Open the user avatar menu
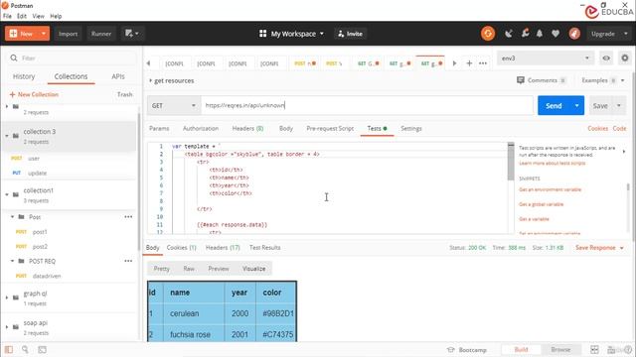 pos(574,34)
